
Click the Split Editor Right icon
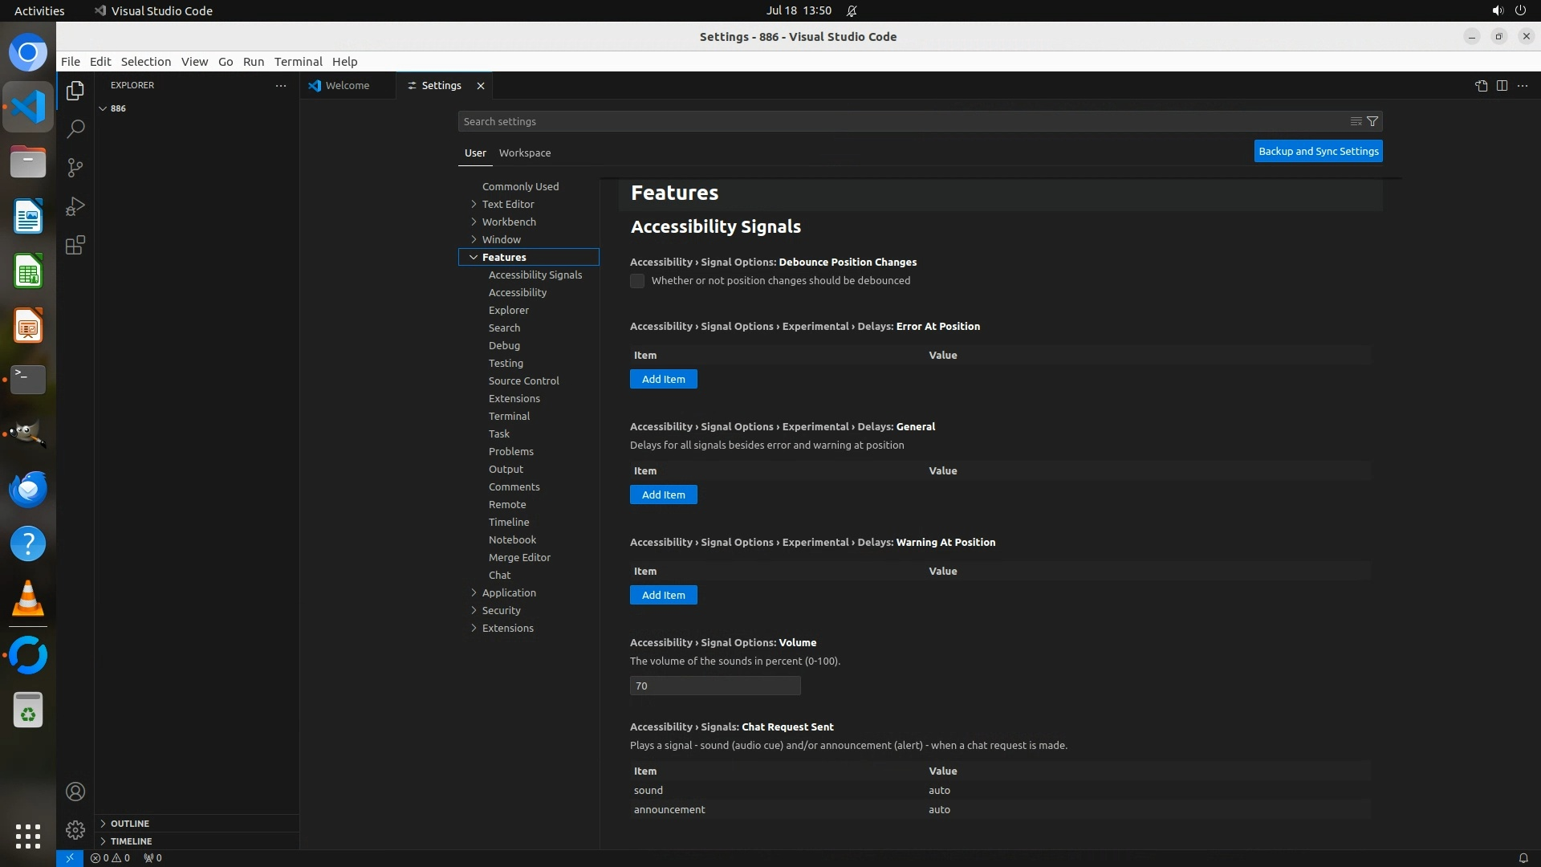(x=1502, y=86)
